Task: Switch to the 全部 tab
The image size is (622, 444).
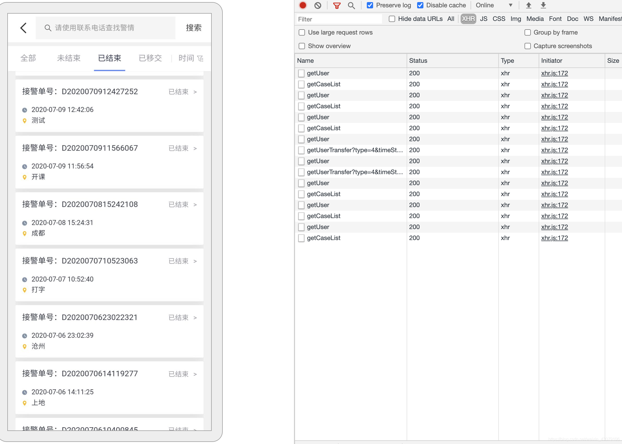Action: coord(28,58)
